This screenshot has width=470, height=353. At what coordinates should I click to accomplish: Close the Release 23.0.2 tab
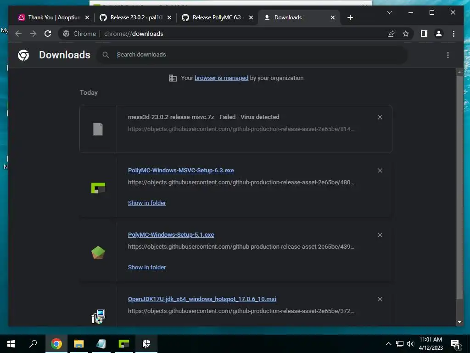(169, 17)
